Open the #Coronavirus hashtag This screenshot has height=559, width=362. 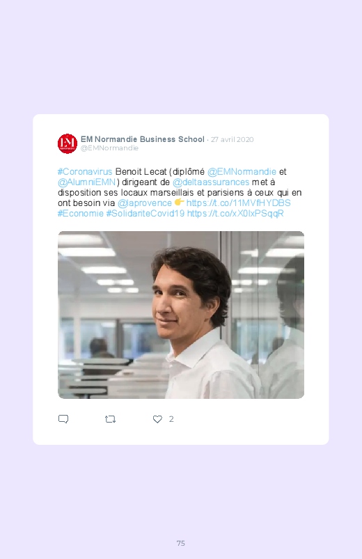(x=85, y=172)
